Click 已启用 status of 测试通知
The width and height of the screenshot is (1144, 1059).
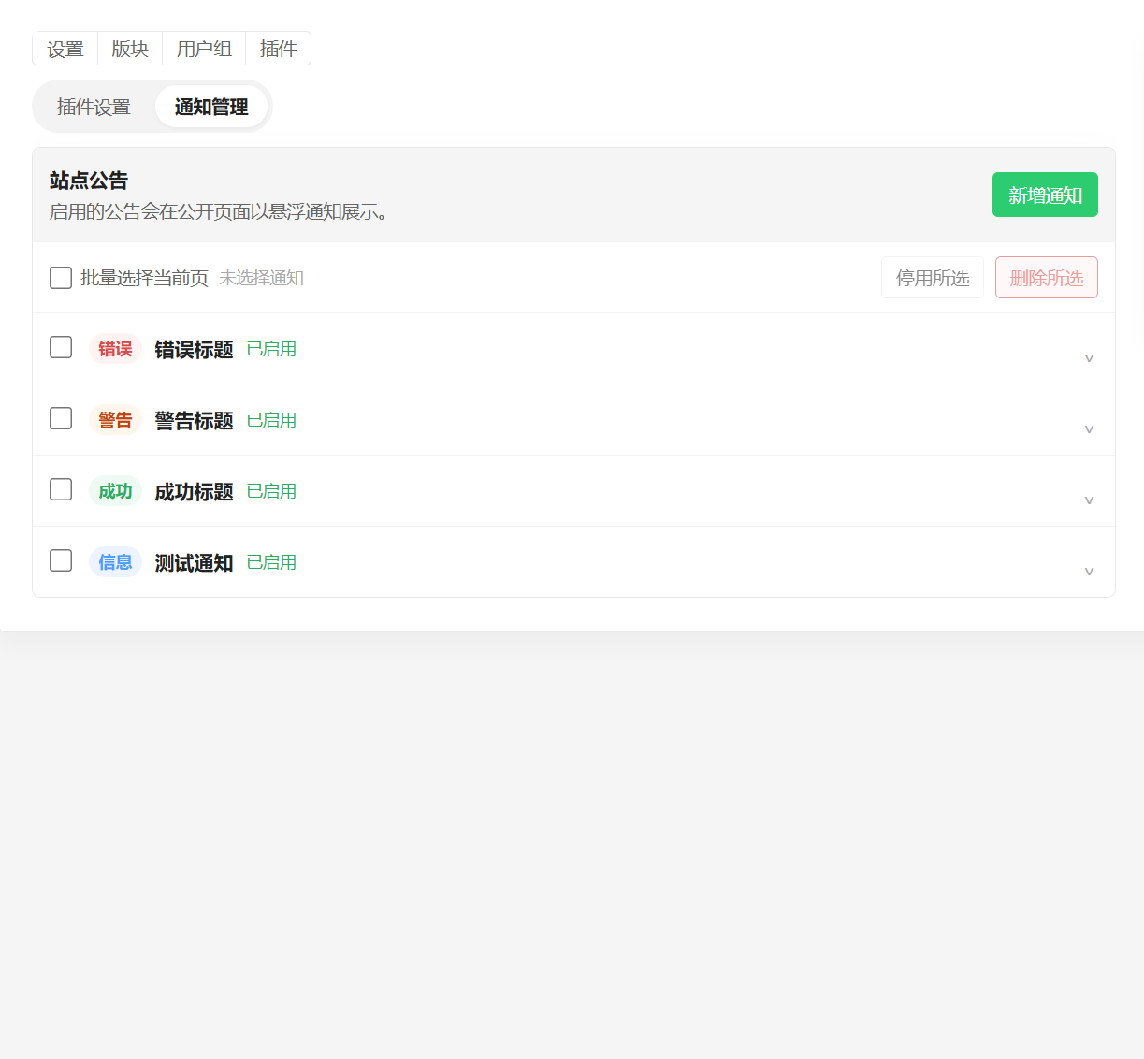point(271,562)
